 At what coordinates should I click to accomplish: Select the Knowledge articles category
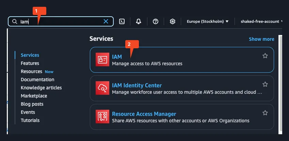[41, 88]
